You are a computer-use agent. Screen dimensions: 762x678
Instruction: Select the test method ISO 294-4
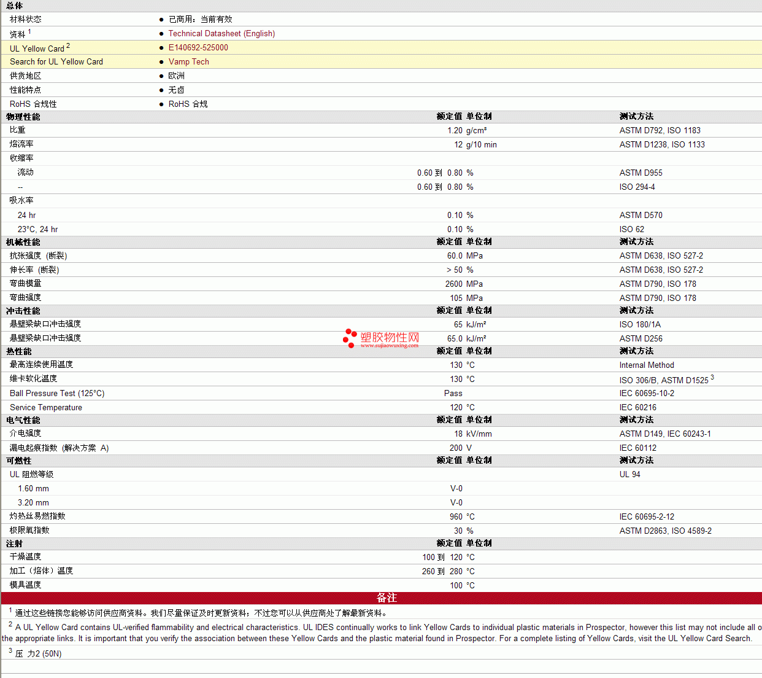(x=637, y=187)
